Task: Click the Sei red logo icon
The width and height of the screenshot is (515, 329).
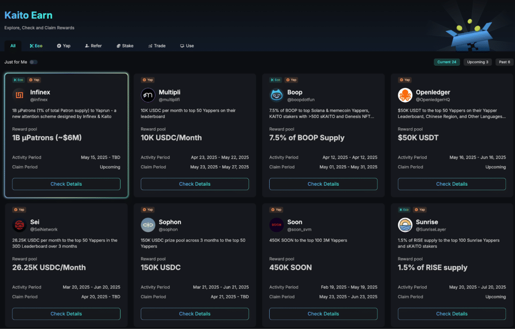Action: pos(20,225)
